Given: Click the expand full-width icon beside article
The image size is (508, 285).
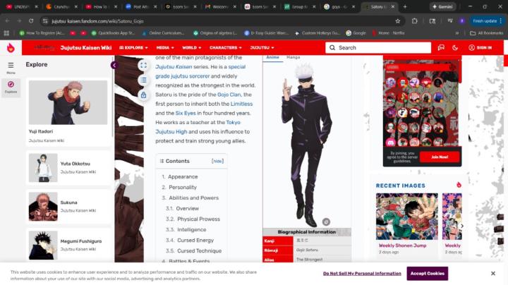Looking at the screenshot, I should (143, 65).
